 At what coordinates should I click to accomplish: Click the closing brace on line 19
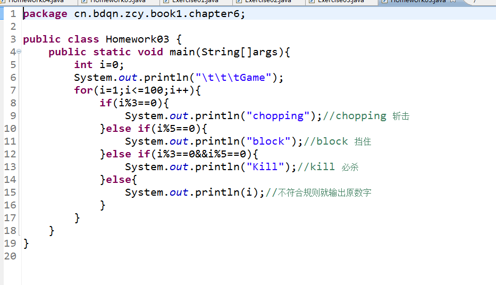pyautogui.click(x=26, y=244)
